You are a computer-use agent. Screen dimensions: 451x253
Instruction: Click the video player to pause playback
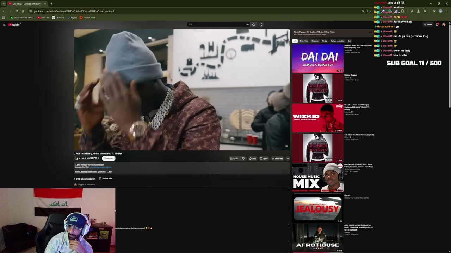pyautogui.click(x=182, y=90)
